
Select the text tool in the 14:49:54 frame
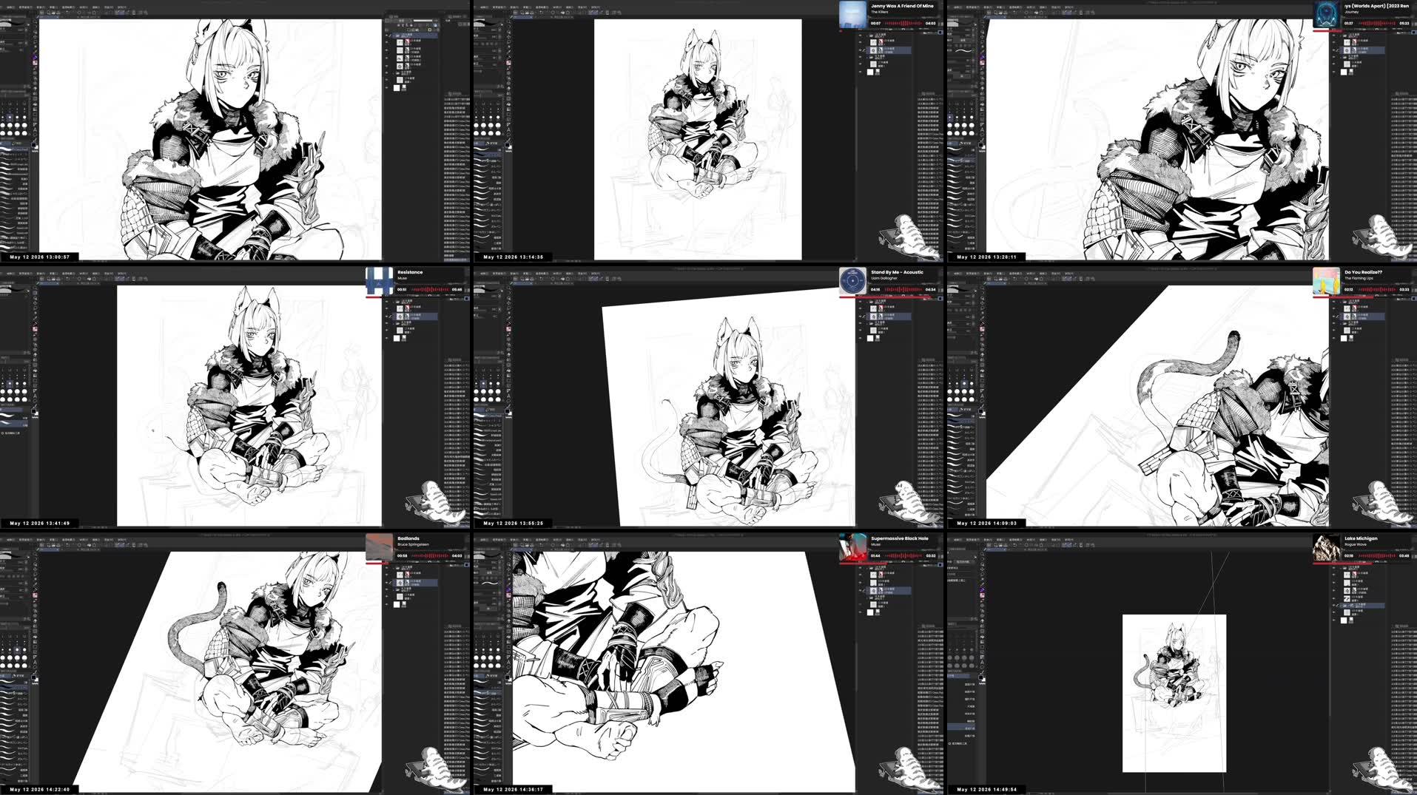point(982,662)
